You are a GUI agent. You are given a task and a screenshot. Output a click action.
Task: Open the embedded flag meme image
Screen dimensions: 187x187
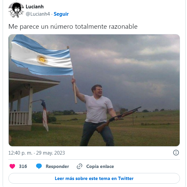tap(94, 90)
